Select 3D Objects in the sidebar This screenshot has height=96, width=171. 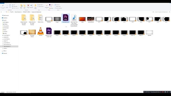coord(6,22)
